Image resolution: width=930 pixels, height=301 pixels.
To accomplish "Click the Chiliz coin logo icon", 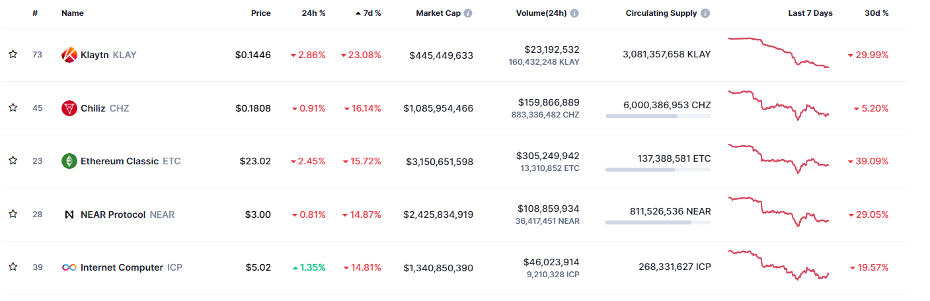I will 69,108.
